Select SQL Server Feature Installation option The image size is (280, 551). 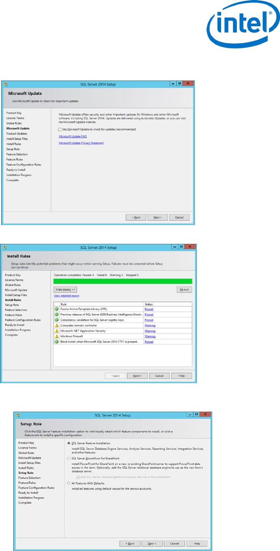[x=69, y=442]
